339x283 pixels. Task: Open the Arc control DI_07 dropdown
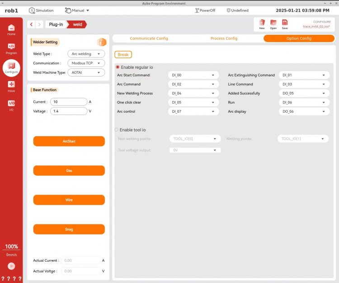point(193,111)
